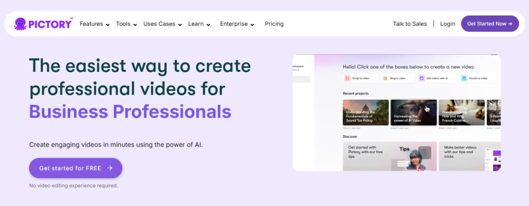Image resolution: width=529 pixels, height=206 pixels.
Task: Click the Login link
Action: coord(448,24)
